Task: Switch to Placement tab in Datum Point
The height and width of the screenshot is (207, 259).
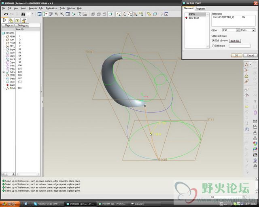Action: pyautogui.click(x=189, y=8)
